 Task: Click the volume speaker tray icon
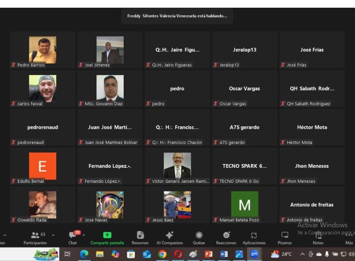click(351, 254)
